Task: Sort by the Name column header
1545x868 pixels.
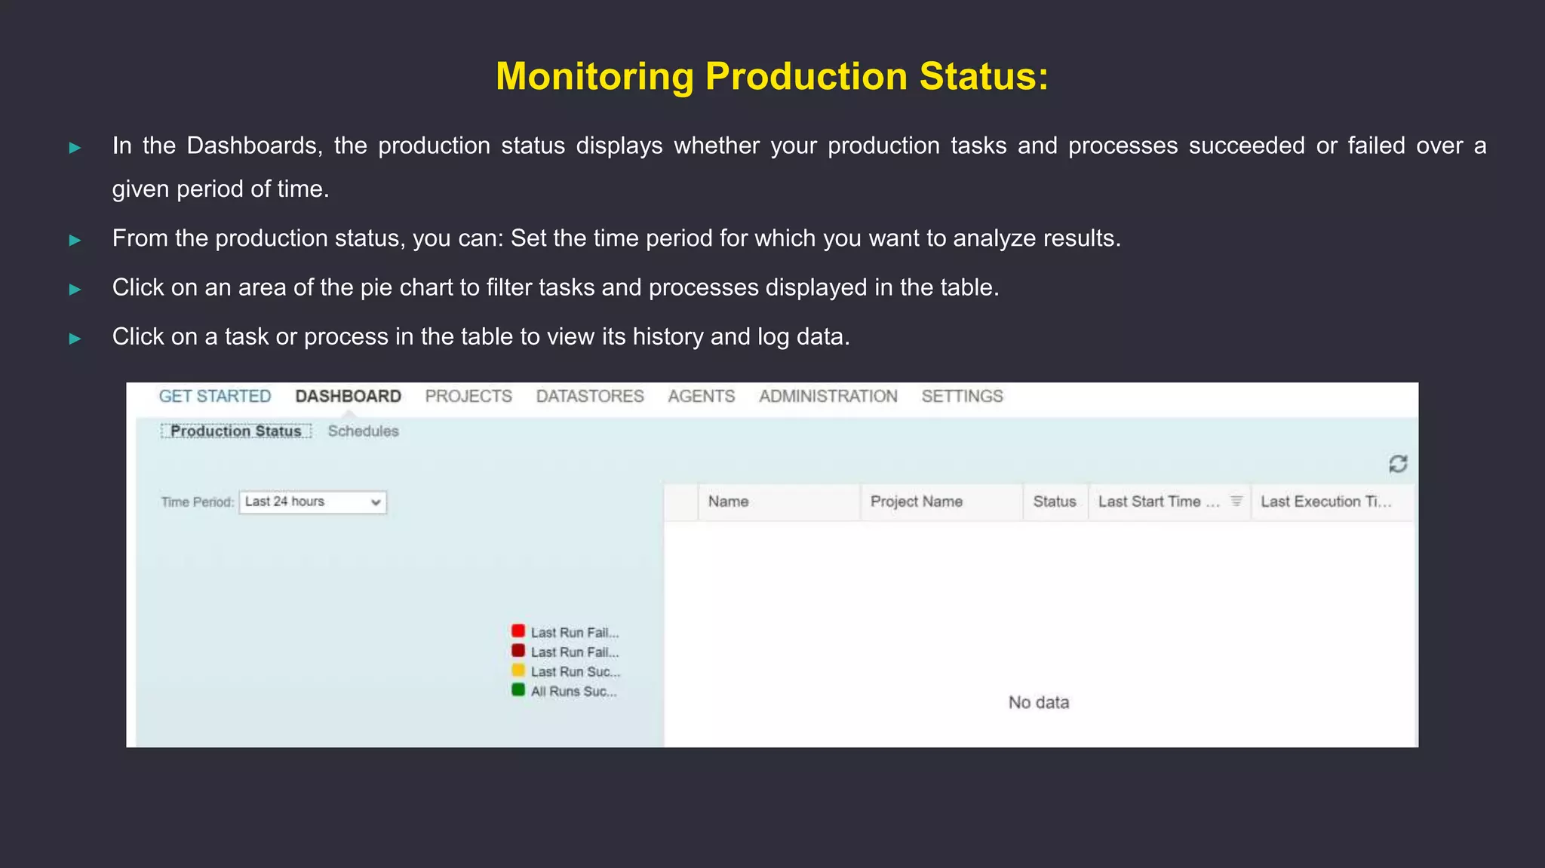Action: click(729, 502)
